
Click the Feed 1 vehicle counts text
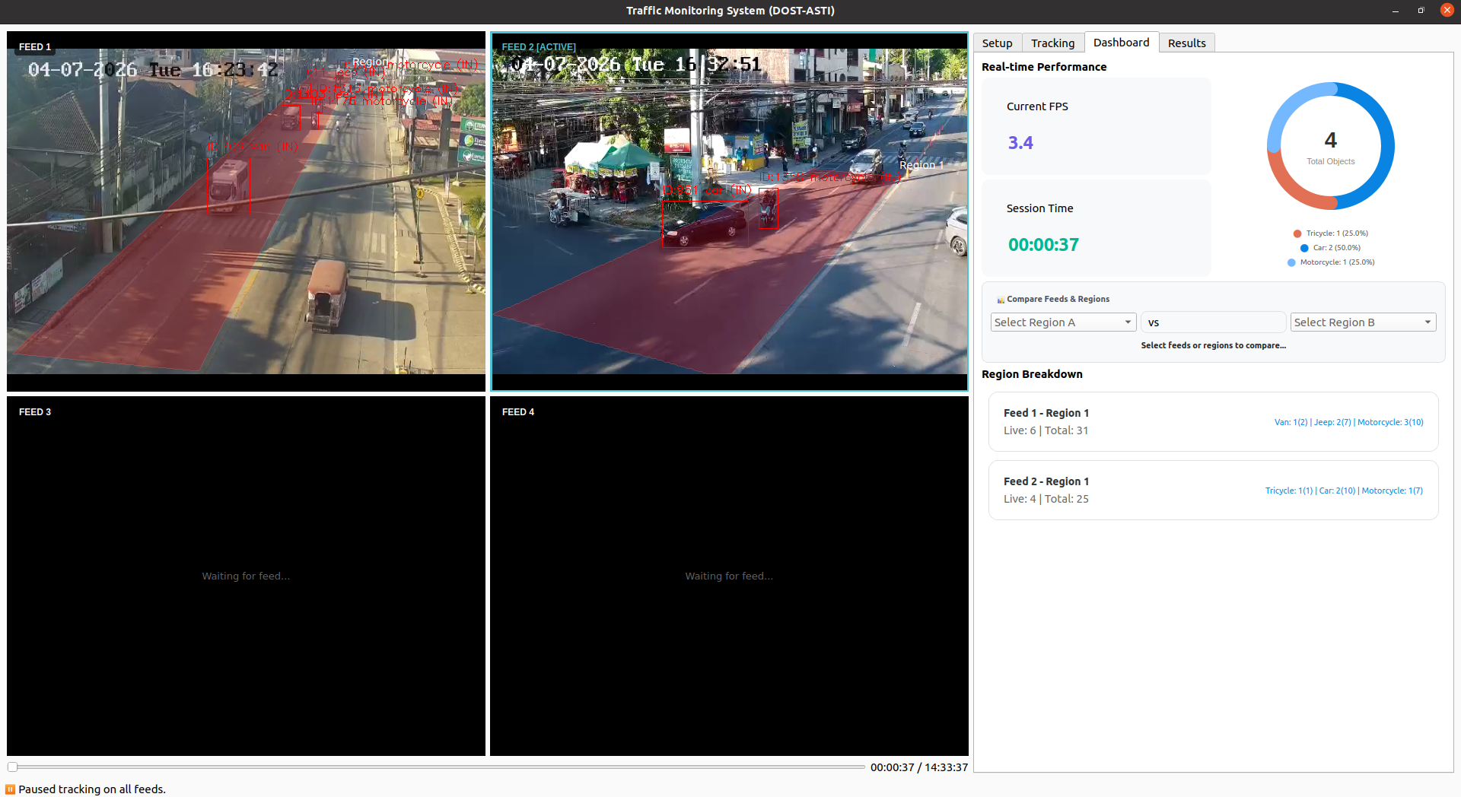[1348, 422]
